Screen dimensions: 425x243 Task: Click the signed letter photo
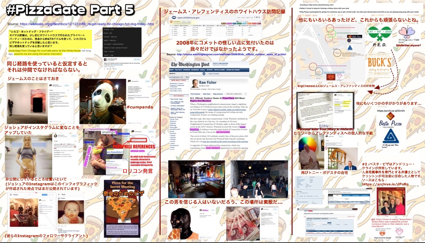pos(315,110)
